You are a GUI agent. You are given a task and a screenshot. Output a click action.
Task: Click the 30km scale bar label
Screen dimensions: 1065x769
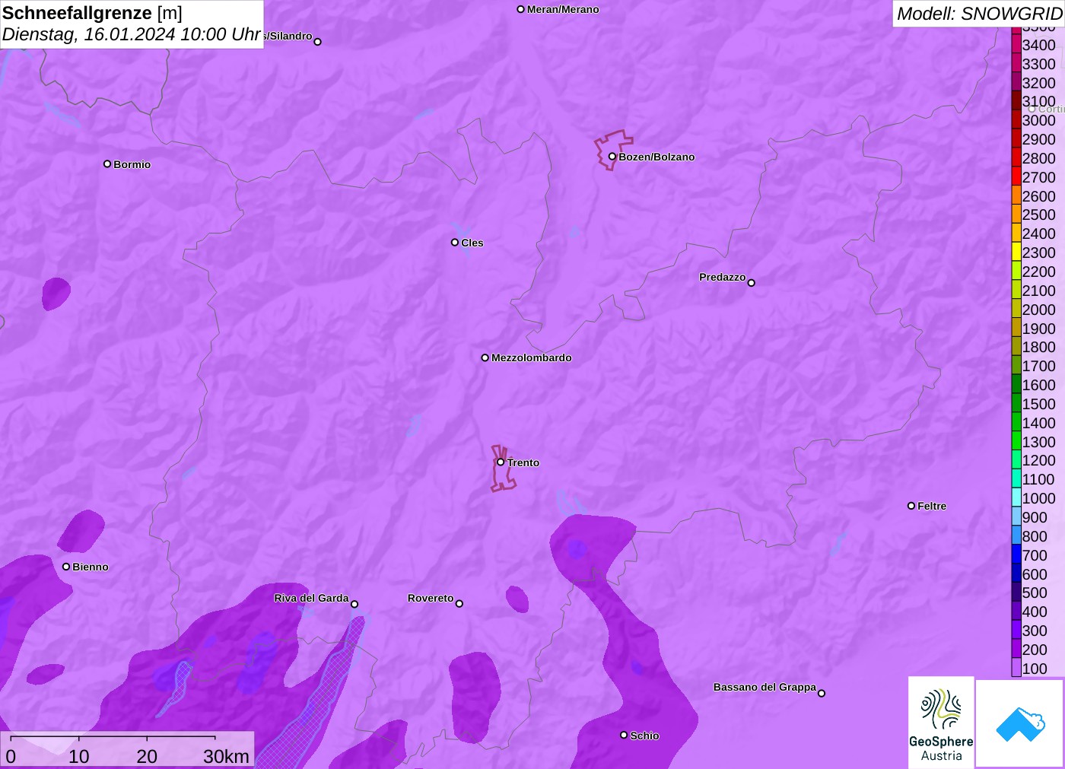coord(226,756)
